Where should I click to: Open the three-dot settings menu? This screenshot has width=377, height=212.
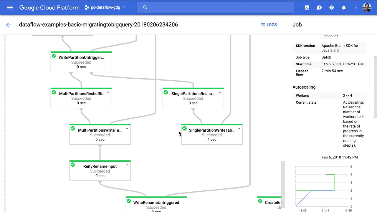356,8
